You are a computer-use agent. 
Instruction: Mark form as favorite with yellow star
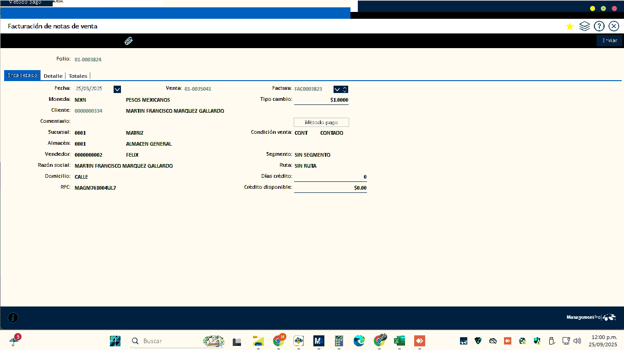[x=570, y=27]
